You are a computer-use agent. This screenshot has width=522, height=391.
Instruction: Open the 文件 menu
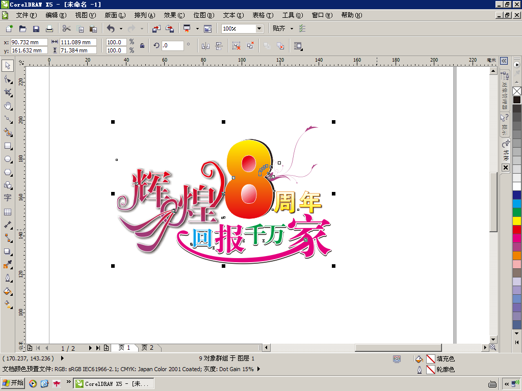point(27,15)
